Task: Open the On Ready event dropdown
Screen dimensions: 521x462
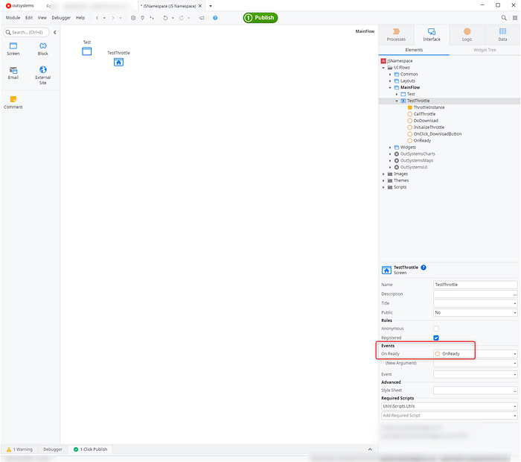Action: (514, 354)
